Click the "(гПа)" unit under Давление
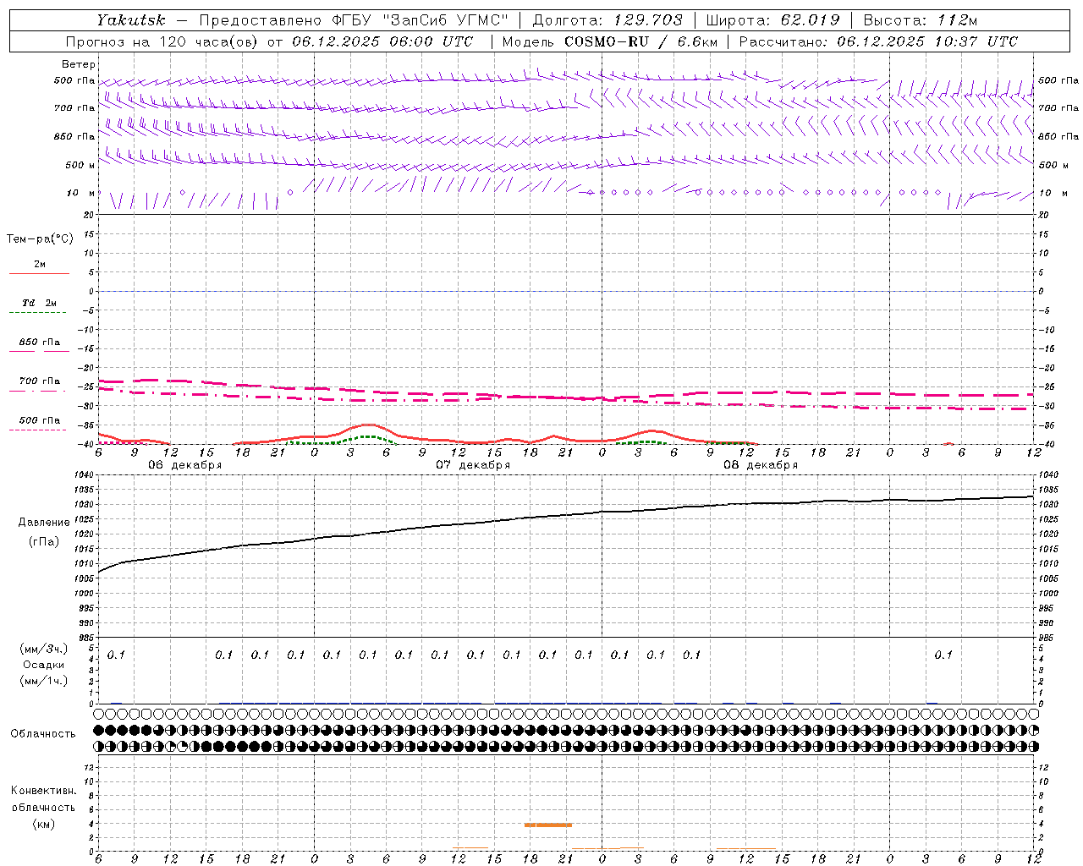Viewport: 1083px width, 866px height. pos(44,542)
